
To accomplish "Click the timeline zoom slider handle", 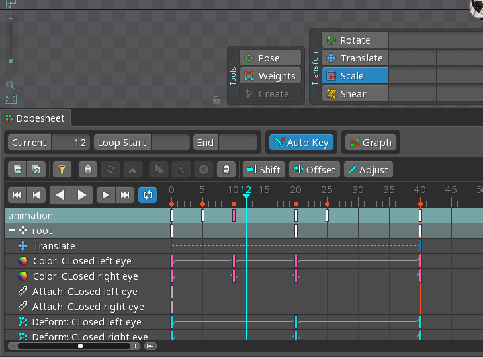I will [x=80, y=346].
